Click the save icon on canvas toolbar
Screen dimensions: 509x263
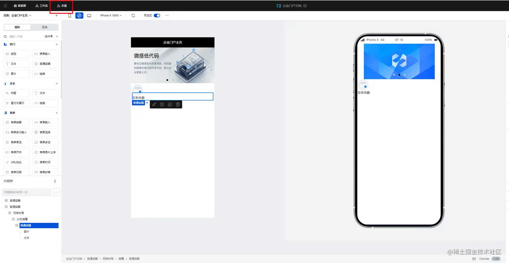(x=162, y=104)
